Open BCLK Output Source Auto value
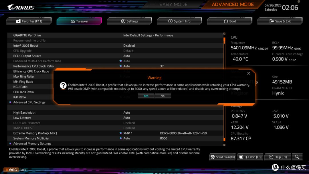 [126, 56]
